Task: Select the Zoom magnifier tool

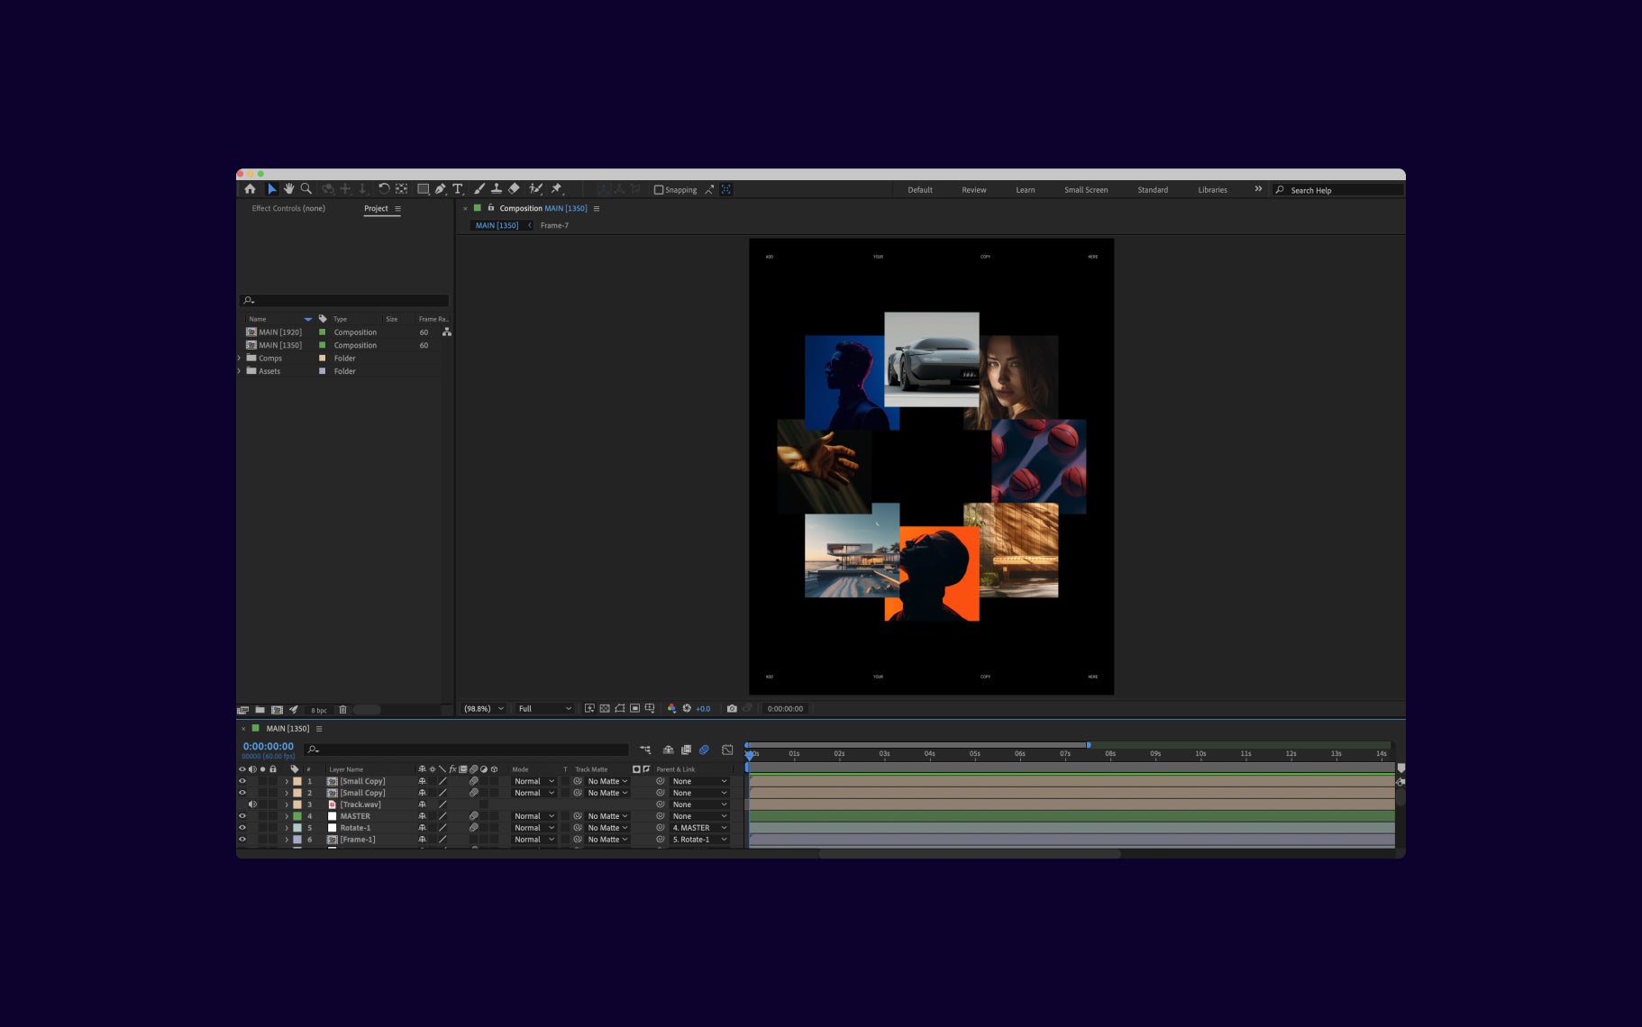Action: [306, 189]
